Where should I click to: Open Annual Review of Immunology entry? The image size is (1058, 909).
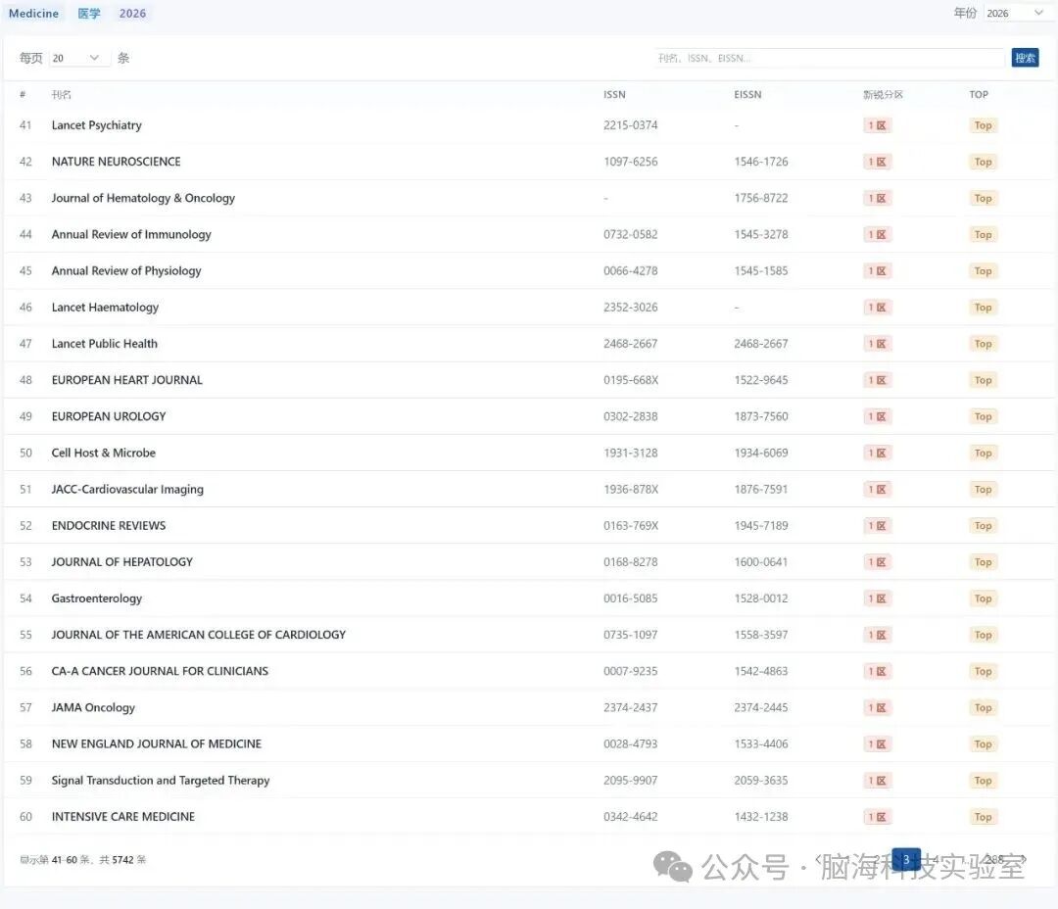tap(131, 235)
